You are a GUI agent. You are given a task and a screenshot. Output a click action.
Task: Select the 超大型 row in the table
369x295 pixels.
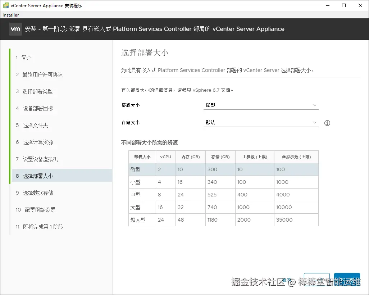coord(223,220)
